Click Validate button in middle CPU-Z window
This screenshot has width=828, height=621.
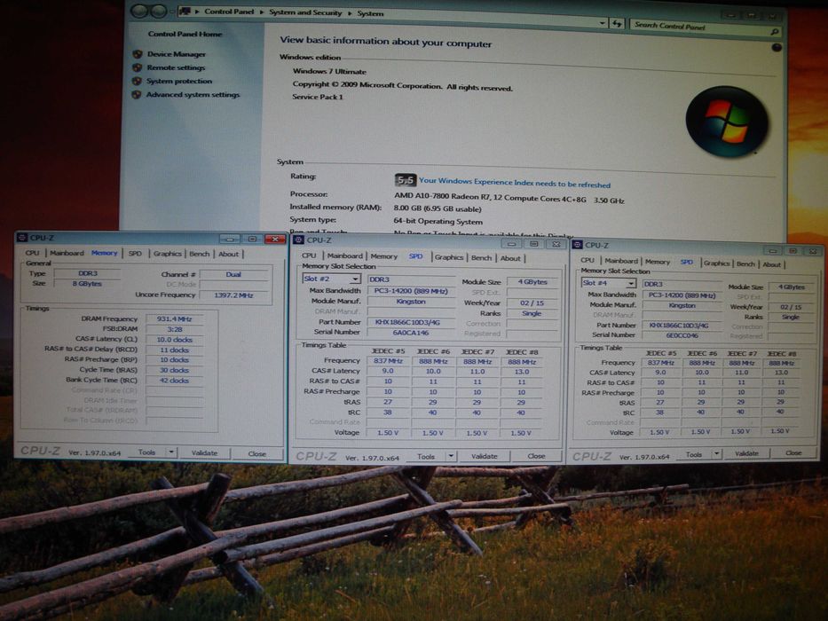click(x=485, y=456)
